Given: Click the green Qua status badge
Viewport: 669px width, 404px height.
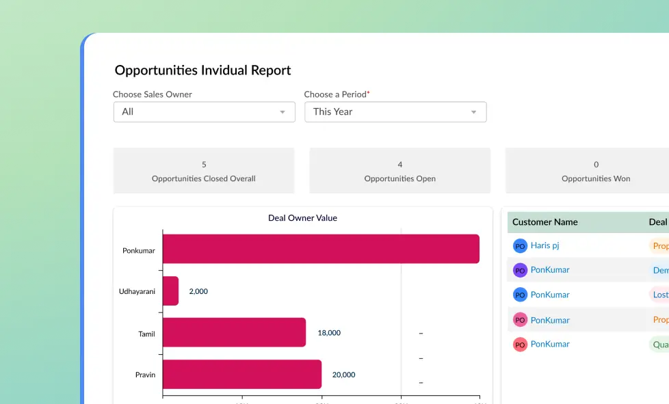Looking at the screenshot, I should pos(659,345).
